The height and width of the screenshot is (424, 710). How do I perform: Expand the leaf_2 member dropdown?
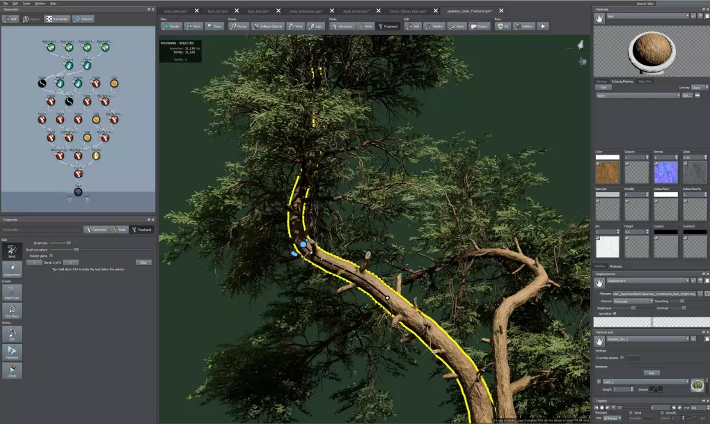[645, 382]
